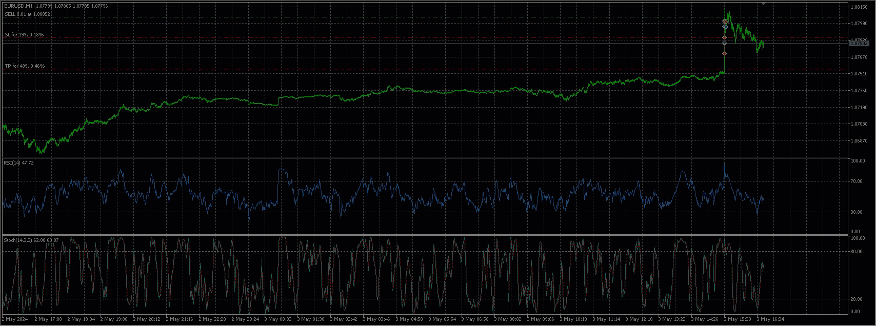
Task: Click the current price tag 1.07802
Action: [x=859, y=44]
